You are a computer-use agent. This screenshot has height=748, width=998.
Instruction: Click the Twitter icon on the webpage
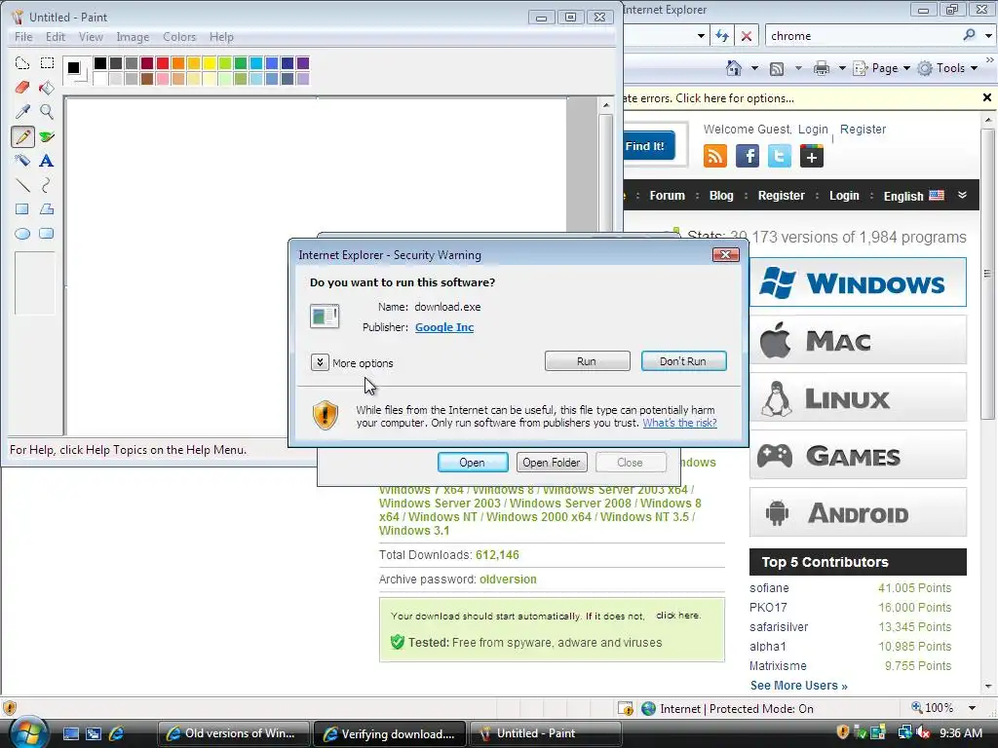780,156
